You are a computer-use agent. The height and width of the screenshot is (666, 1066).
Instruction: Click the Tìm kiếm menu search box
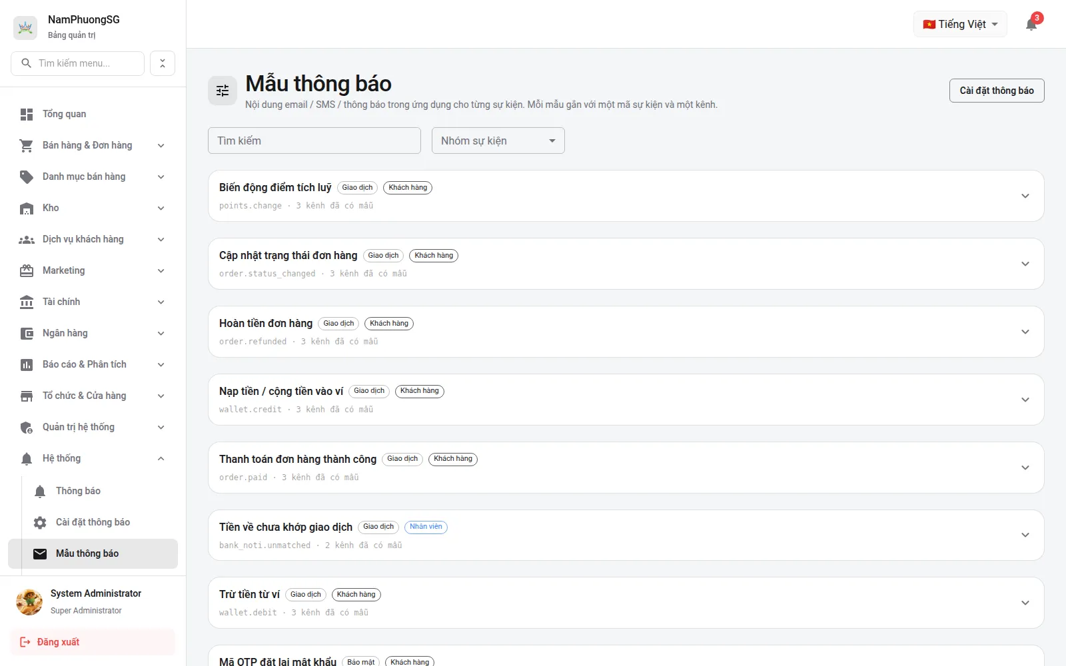pyautogui.click(x=78, y=63)
